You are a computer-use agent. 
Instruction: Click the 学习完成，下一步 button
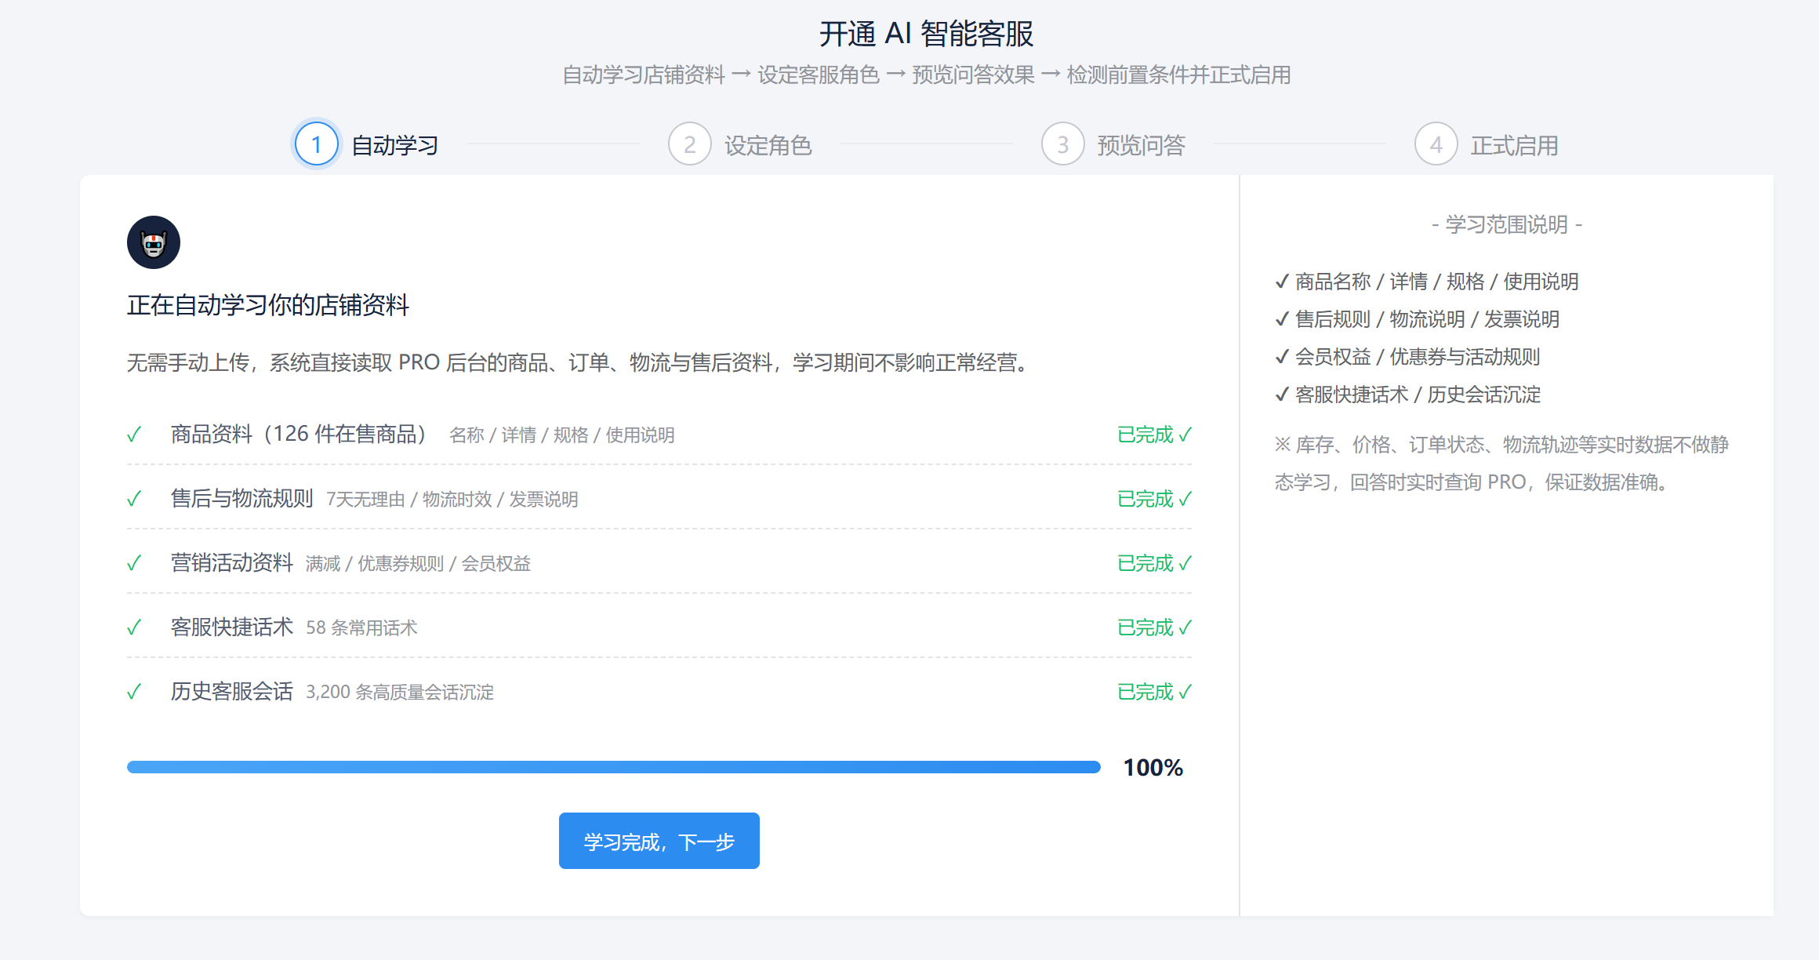[x=659, y=841]
